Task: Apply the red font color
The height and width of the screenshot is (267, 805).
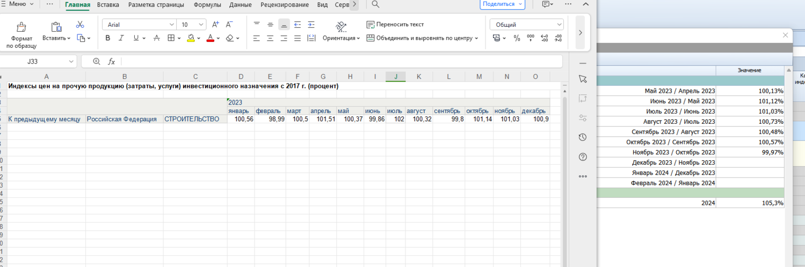Action: pos(211,38)
